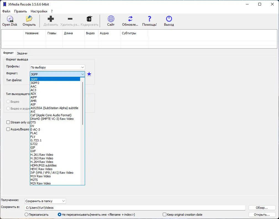Select Не перезаписывать radio option
Image resolution: width=279 pixels, height=219 pixels.
pyautogui.click(x=59, y=215)
